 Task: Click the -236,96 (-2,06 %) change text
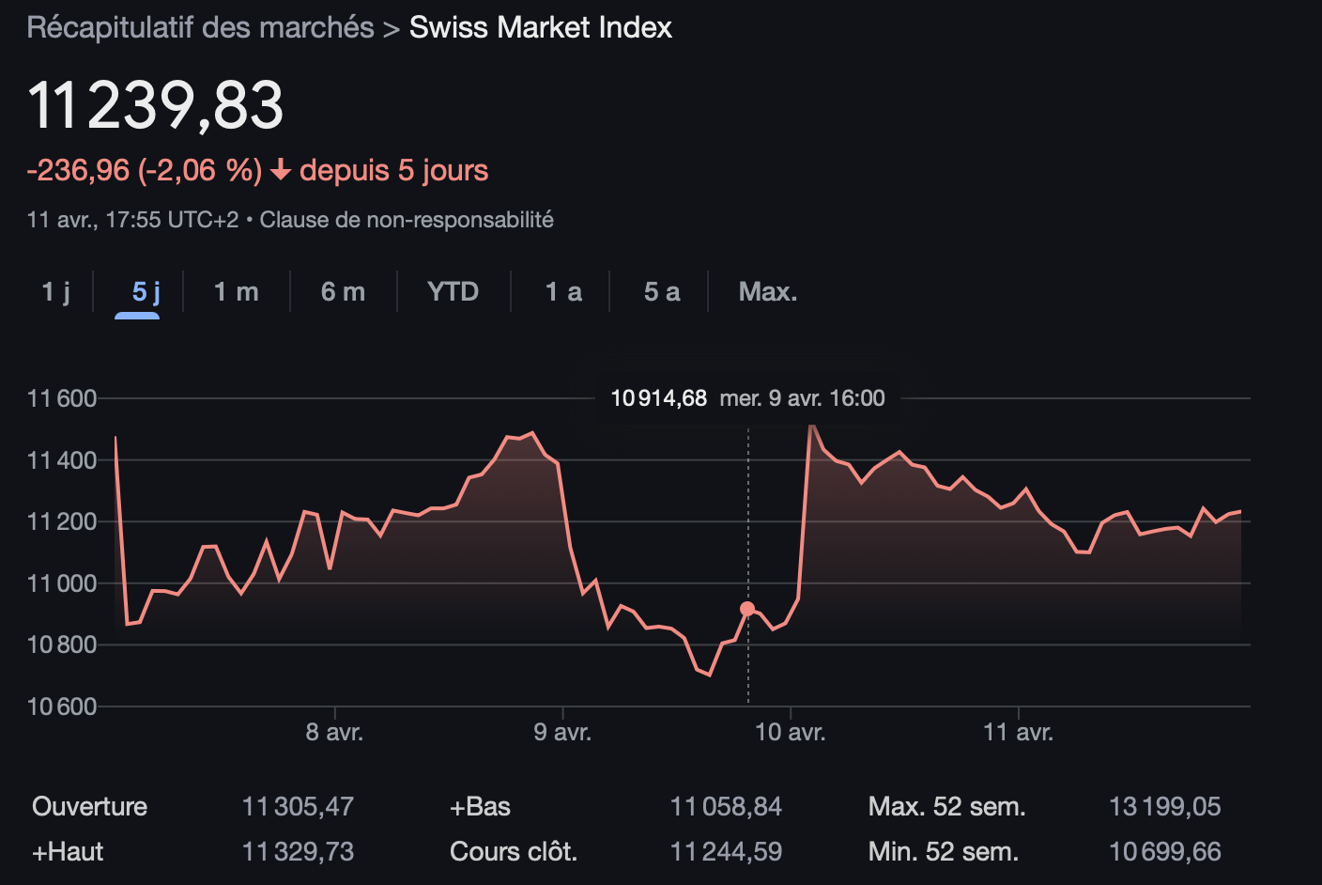(145, 170)
